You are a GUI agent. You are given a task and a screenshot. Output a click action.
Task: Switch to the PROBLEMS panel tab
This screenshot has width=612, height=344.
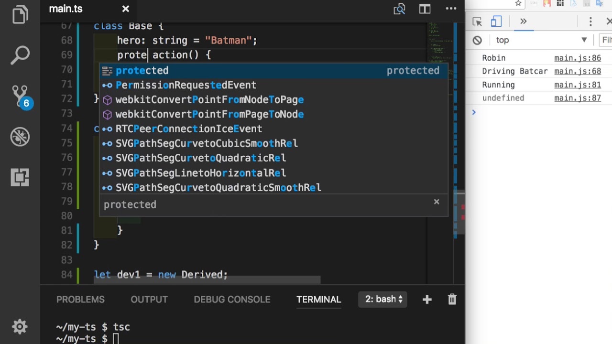tap(80, 300)
